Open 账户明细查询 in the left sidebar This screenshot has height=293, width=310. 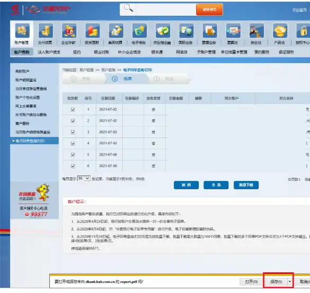(x=26, y=80)
